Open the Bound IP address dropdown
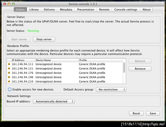Viewport: 166px width, 127px height. 54,101
